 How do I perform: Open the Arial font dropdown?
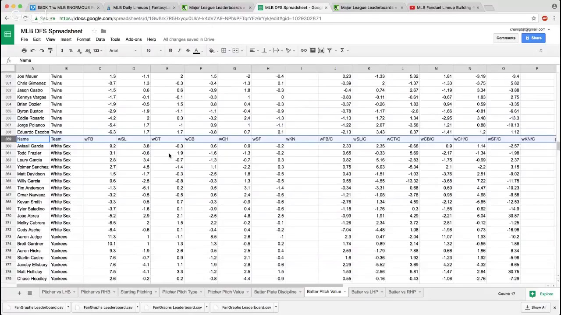pos(123,50)
